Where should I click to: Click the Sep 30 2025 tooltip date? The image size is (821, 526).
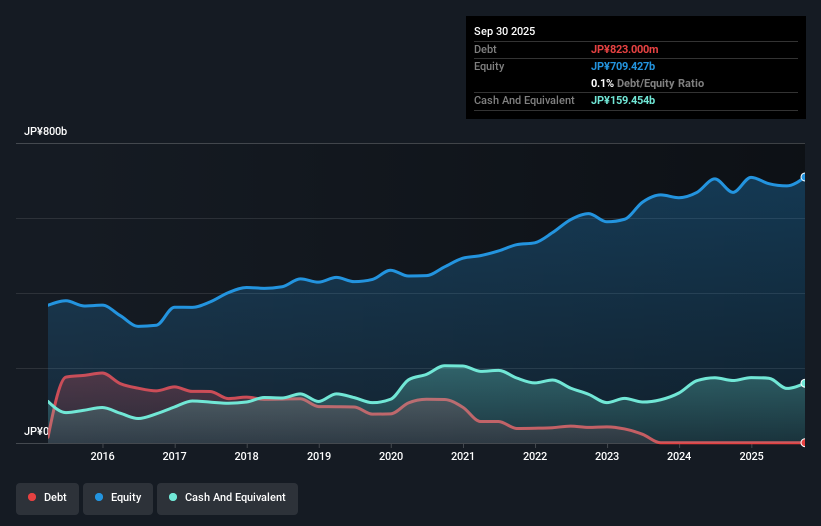(x=504, y=31)
